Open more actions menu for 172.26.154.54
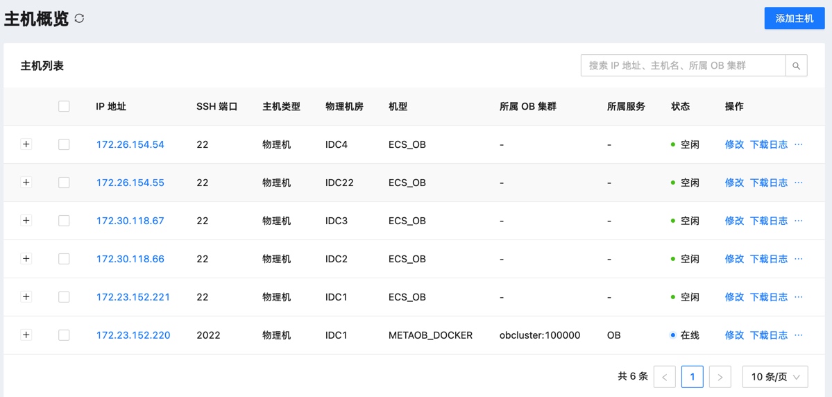Viewport: 832px width, 397px height. (799, 144)
